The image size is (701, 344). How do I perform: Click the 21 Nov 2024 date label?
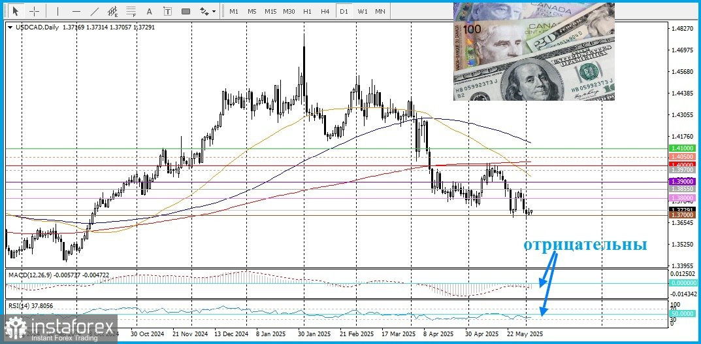click(190, 334)
